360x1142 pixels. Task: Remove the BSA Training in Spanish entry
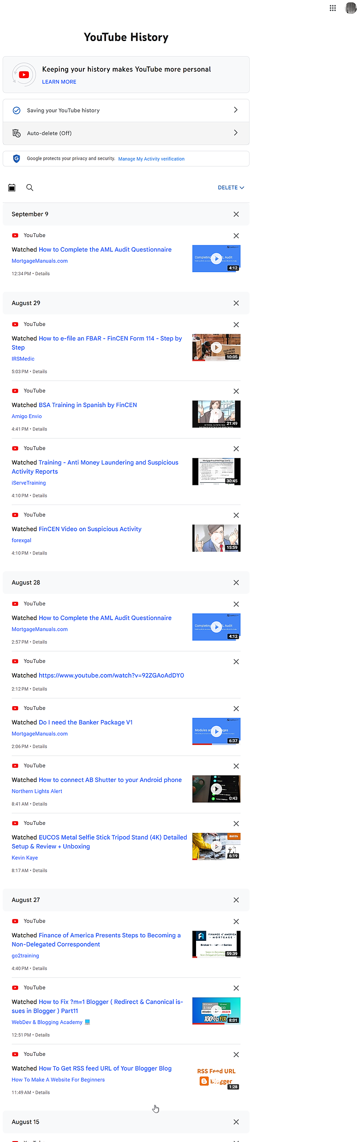(236, 391)
